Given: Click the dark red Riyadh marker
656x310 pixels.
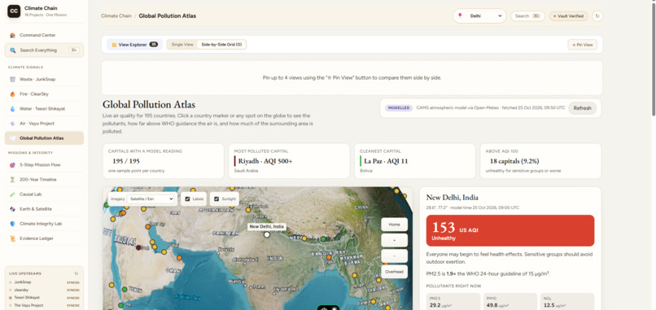Looking at the screenshot, I should pyautogui.click(x=138, y=247).
